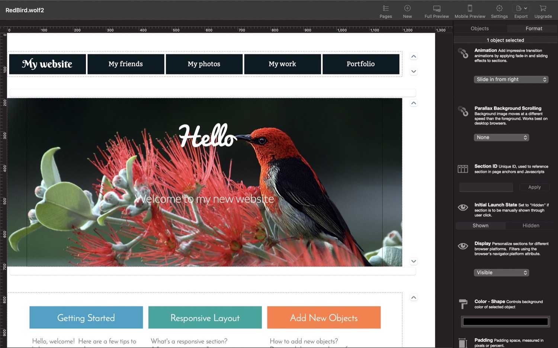Open the black background color swatch
Screen dimensions: 558x348
[506, 322]
